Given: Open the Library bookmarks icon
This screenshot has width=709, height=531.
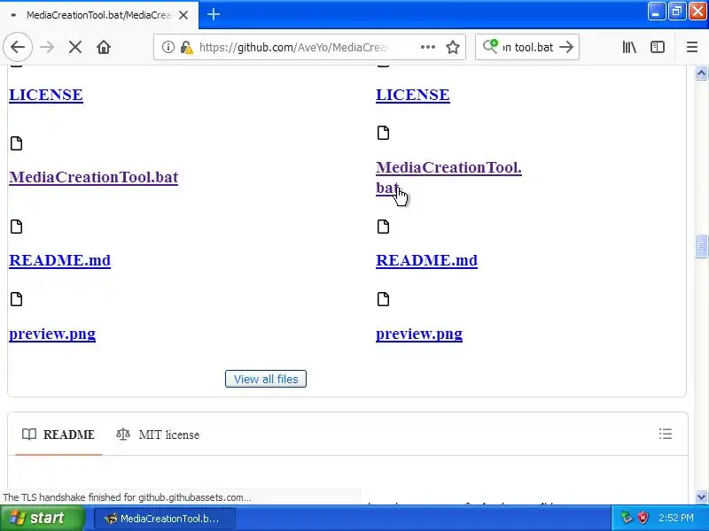Looking at the screenshot, I should pyautogui.click(x=629, y=47).
